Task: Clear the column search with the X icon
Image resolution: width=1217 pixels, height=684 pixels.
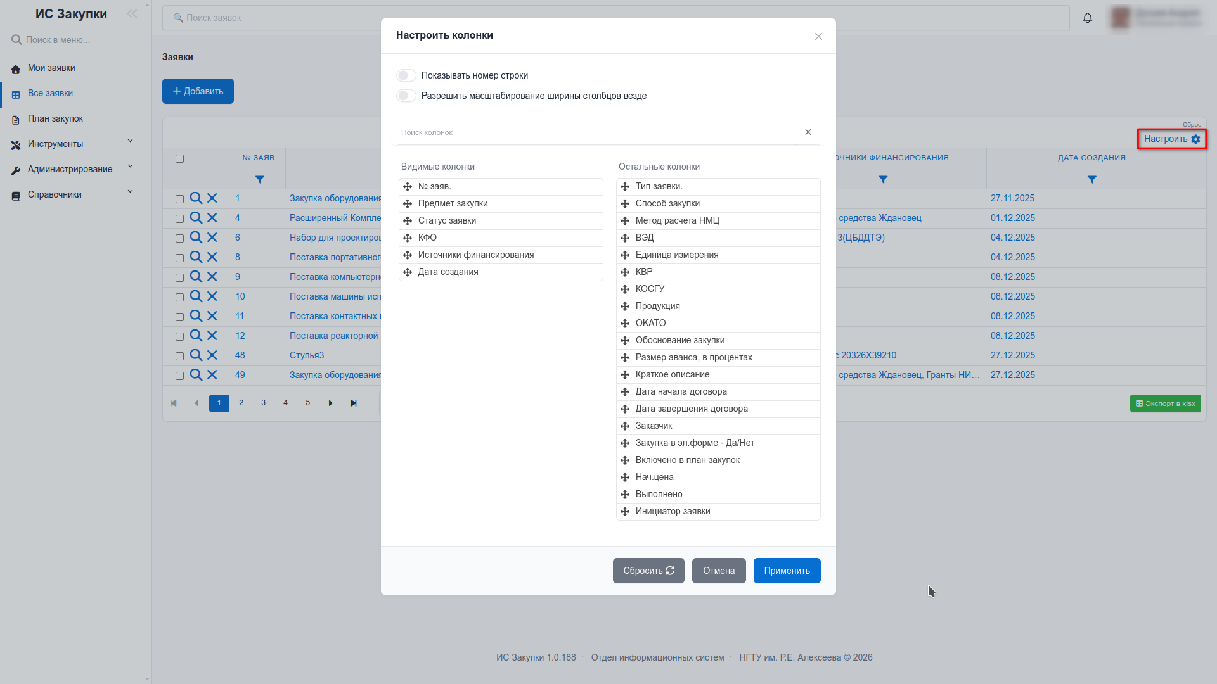Action: pyautogui.click(x=808, y=132)
